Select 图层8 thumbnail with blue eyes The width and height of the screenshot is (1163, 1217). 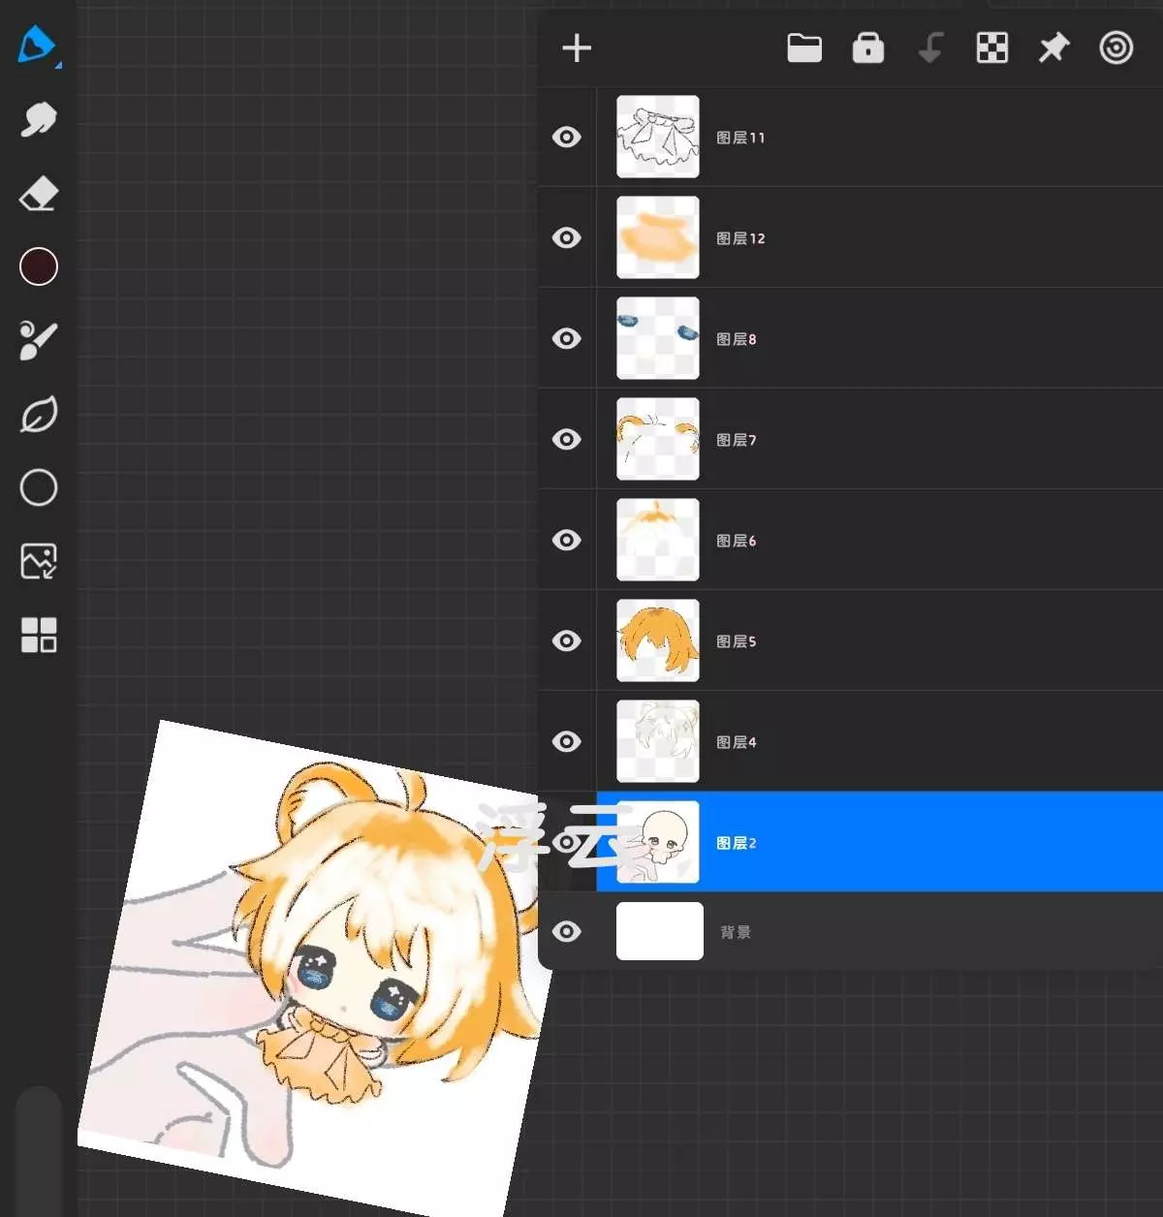tap(658, 338)
